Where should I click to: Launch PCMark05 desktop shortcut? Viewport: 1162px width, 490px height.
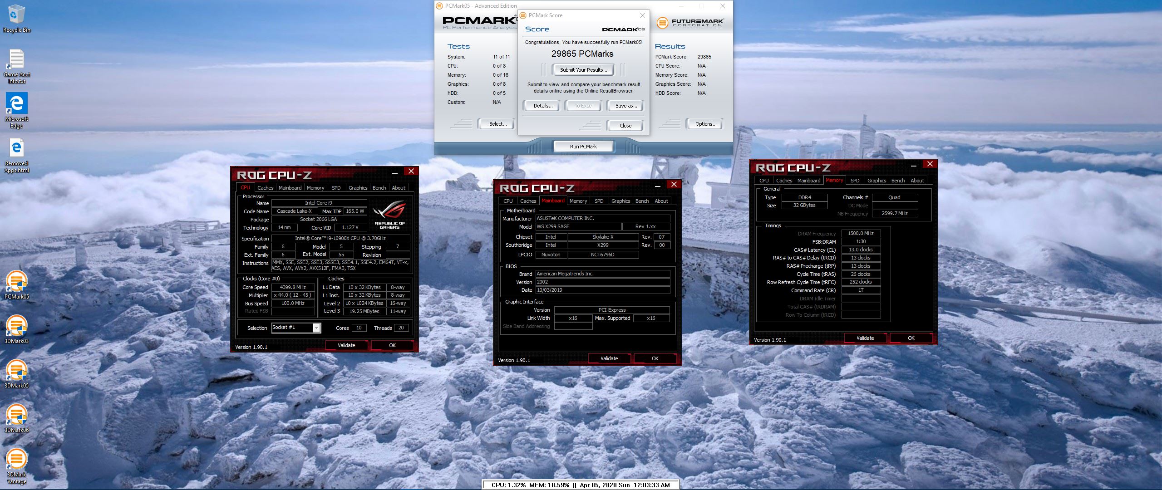[x=16, y=285]
